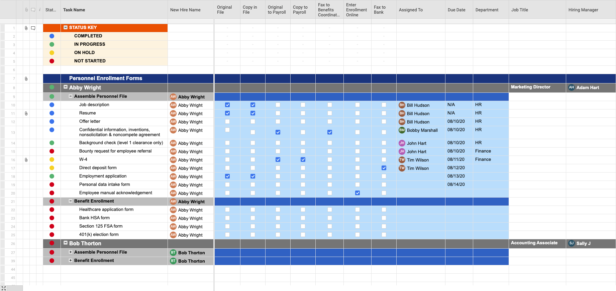Expand Bob Thorton's Assemble Personnel File group
Image resolution: width=616 pixels, height=291 pixels.
[71, 252]
